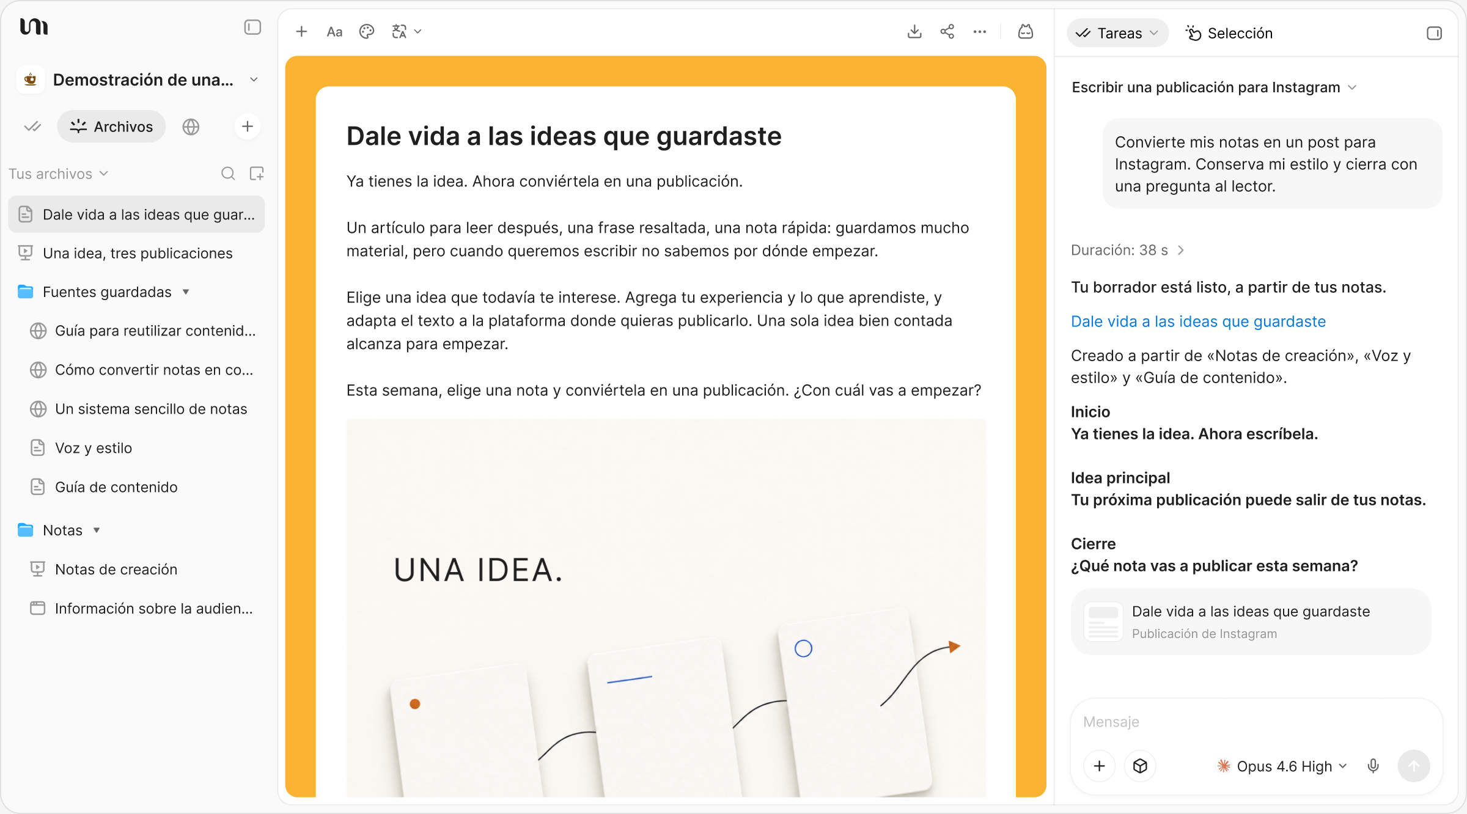The height and width of the screenshot is (814, 1467).
Task: Share the document via share icon
Action: coord(947,32)
